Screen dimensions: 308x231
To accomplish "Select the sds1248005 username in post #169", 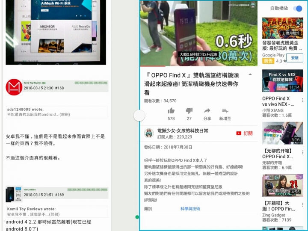I will 30,190.
